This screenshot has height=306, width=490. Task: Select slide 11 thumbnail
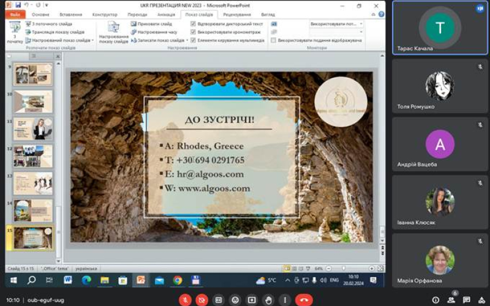pos(33,129)
